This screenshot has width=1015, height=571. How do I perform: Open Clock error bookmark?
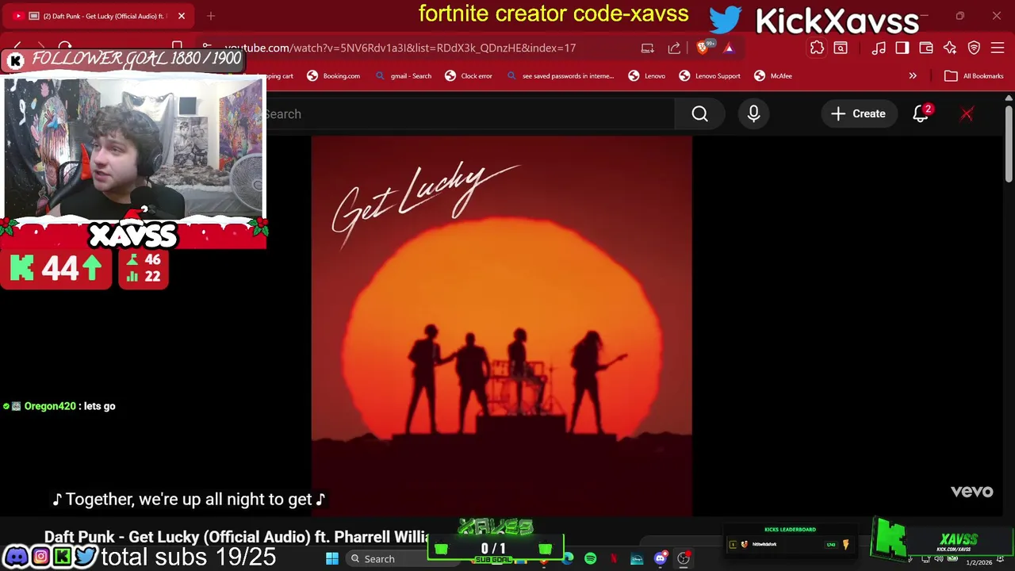[469, 76]
